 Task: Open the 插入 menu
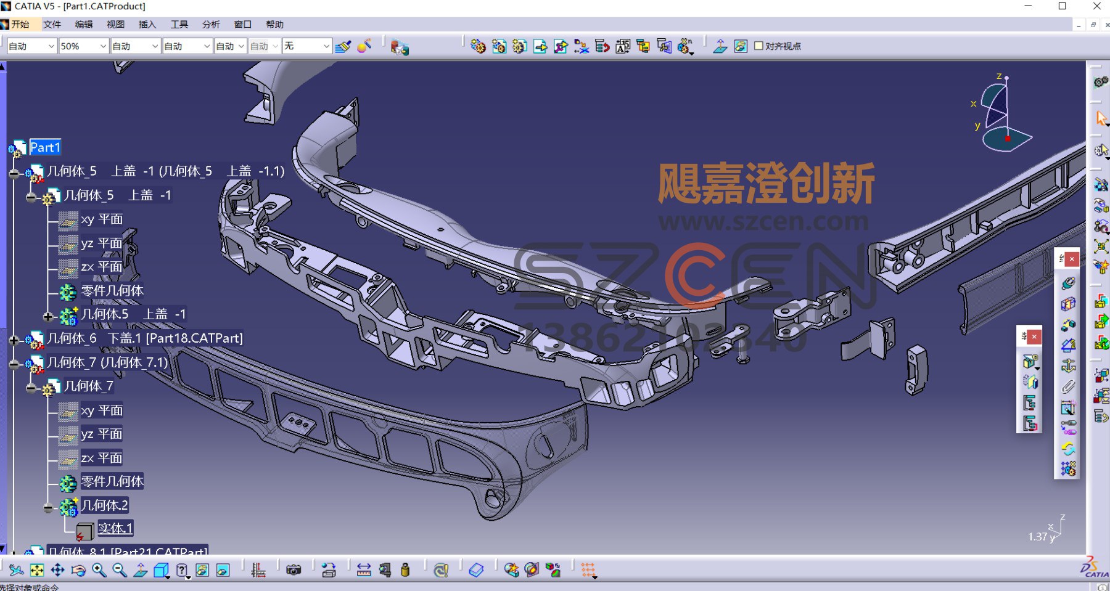(x=147, y=25)
